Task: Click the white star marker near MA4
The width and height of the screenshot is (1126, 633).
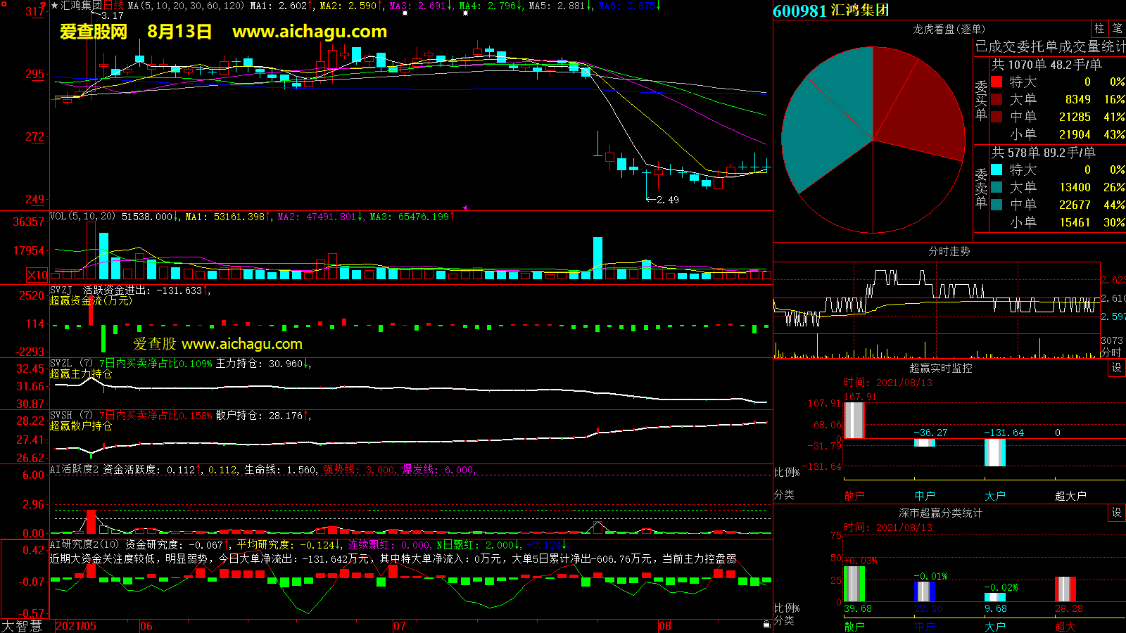Action: click(x=465, y=13)
